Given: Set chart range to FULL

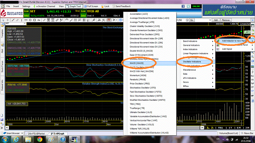Looking at the screenshot, I should coord(220,128).
